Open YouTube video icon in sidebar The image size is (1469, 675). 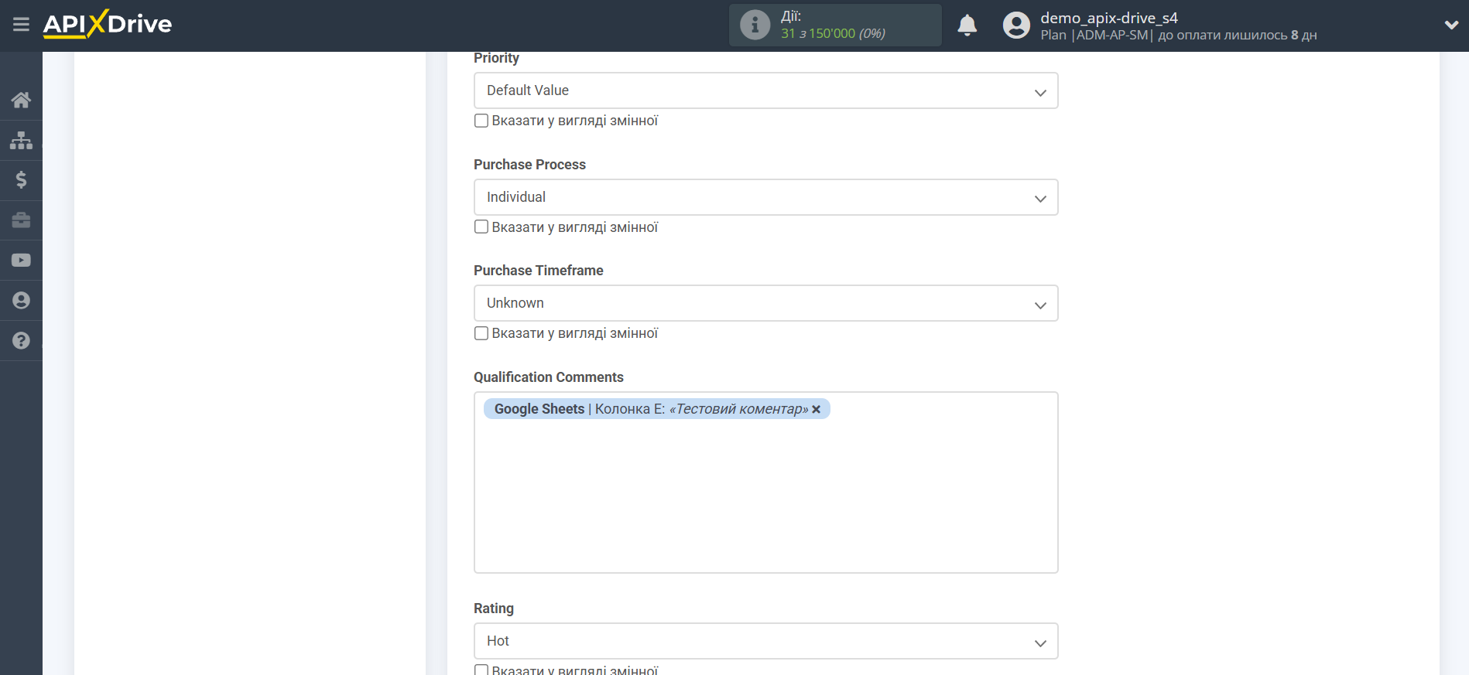tap(21, 261)
